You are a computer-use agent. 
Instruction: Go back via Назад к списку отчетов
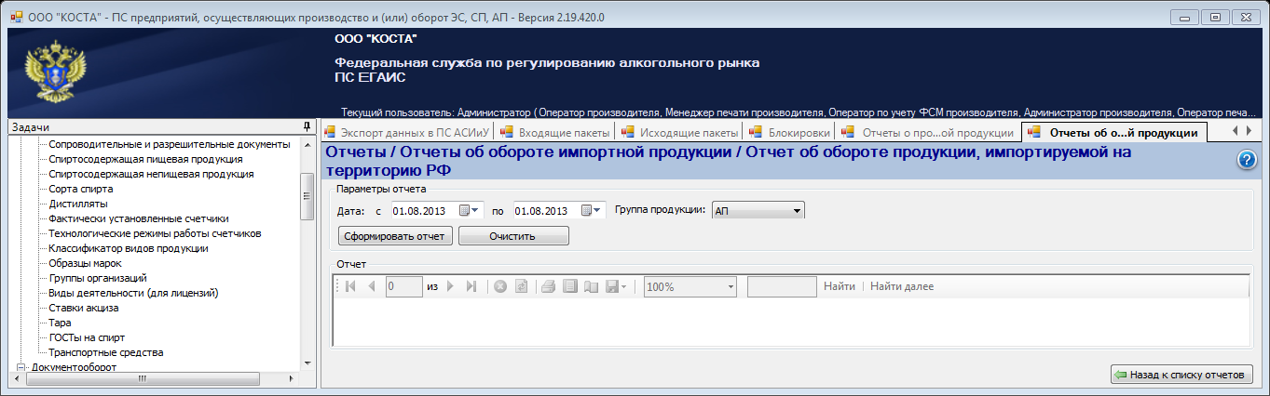coord(1181,375)
